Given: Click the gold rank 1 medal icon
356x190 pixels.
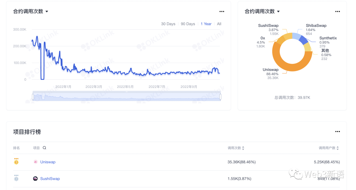Looking at the screenshot, I should [16, 161].
